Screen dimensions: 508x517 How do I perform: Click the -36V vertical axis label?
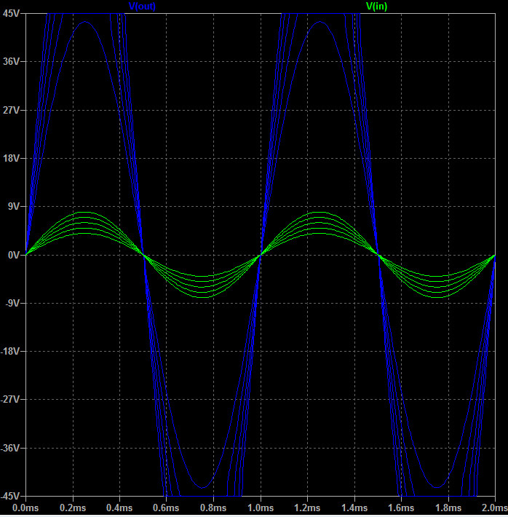point(10,448)
